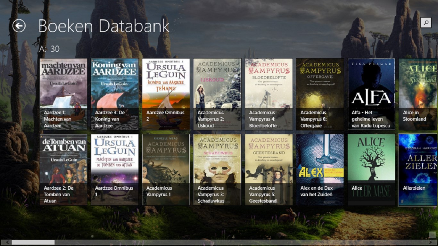Open Aardzee 1: Machten van Aardzee

[63, 94]
